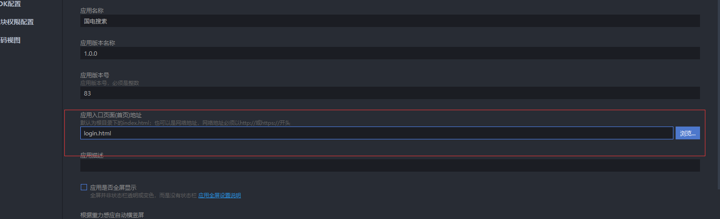Viewport: 720px width, 219px height.
Task: Click the 应用名称 field containing 国电搜索
Action: 390,21
